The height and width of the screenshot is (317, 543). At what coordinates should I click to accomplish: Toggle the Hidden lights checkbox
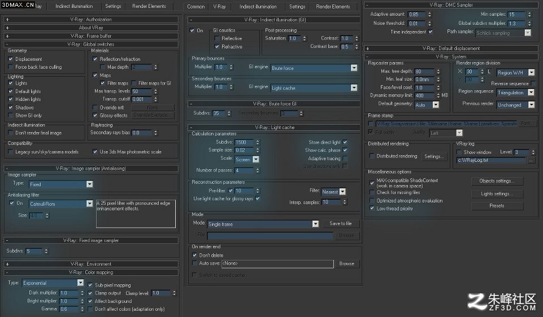click(x=11, y=99)
